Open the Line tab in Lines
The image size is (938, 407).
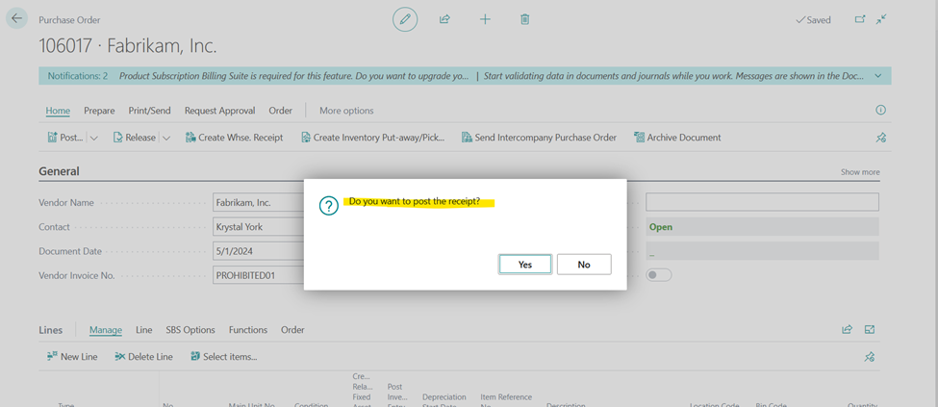tap(143, 330)
